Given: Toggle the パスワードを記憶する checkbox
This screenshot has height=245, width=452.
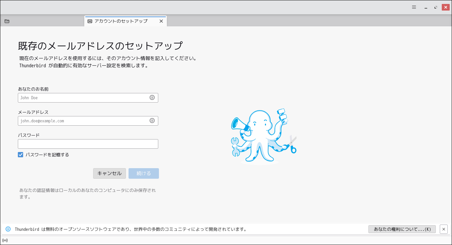Looking at the screenshot, I should tap(20, 155).
